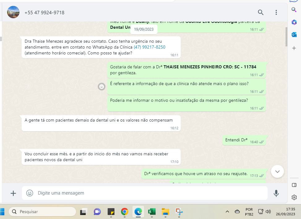Jump to latest messages with down arrow
Viewport: 301px width, 219px height.
tap(277, 171)
